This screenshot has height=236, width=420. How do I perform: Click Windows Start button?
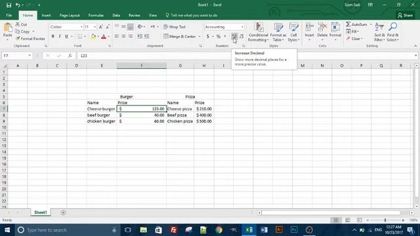coord(7,230)
